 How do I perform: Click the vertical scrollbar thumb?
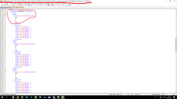click(176, 44)
